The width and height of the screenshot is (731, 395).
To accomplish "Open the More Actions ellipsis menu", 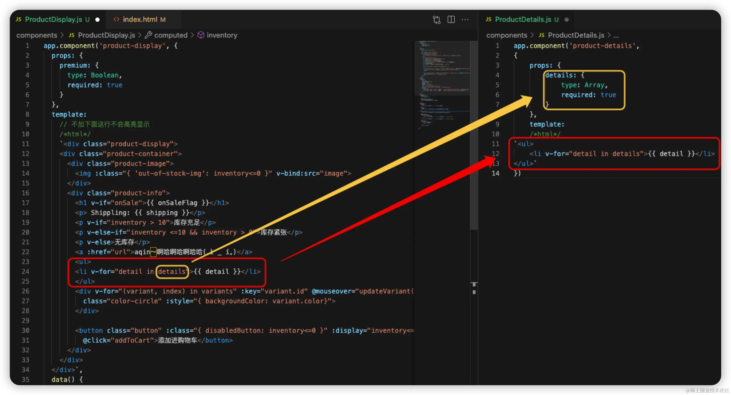I will [465, 20].
